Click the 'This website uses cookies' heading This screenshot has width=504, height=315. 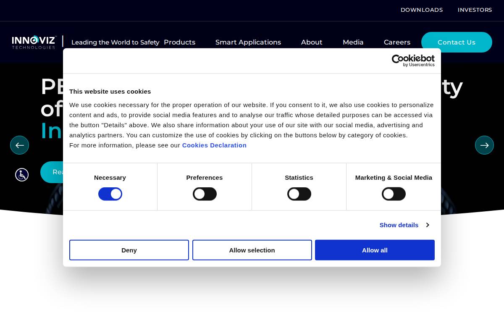click(110, 92)
